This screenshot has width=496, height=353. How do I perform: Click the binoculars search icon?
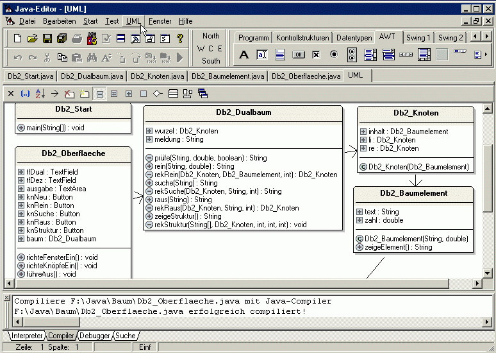(x=91, y=58)
